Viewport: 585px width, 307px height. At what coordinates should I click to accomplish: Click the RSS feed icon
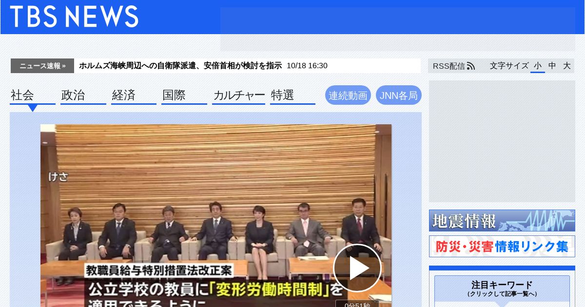pos(471,66)
